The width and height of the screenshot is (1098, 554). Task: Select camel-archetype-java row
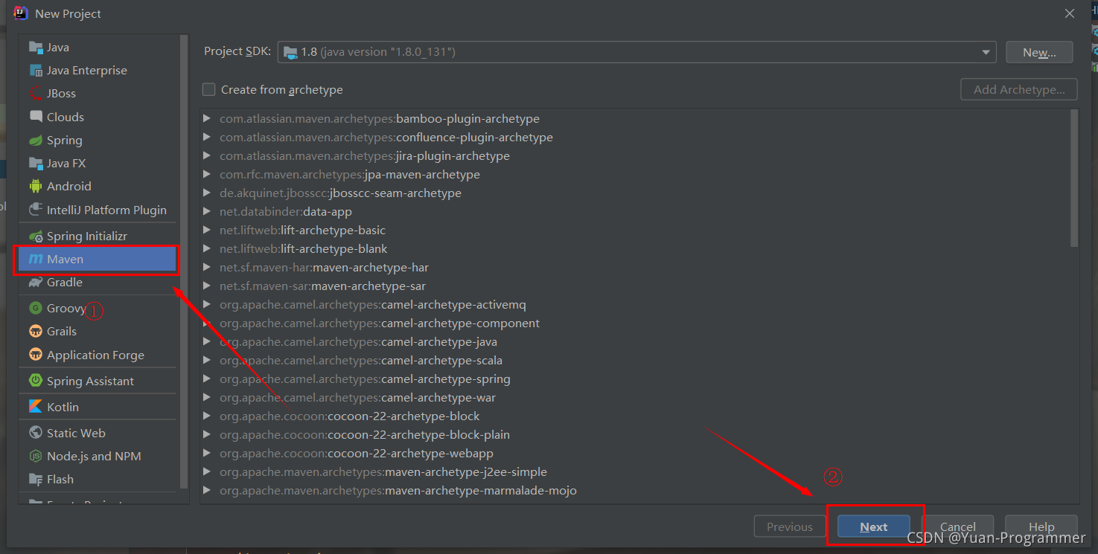[636, 342]
